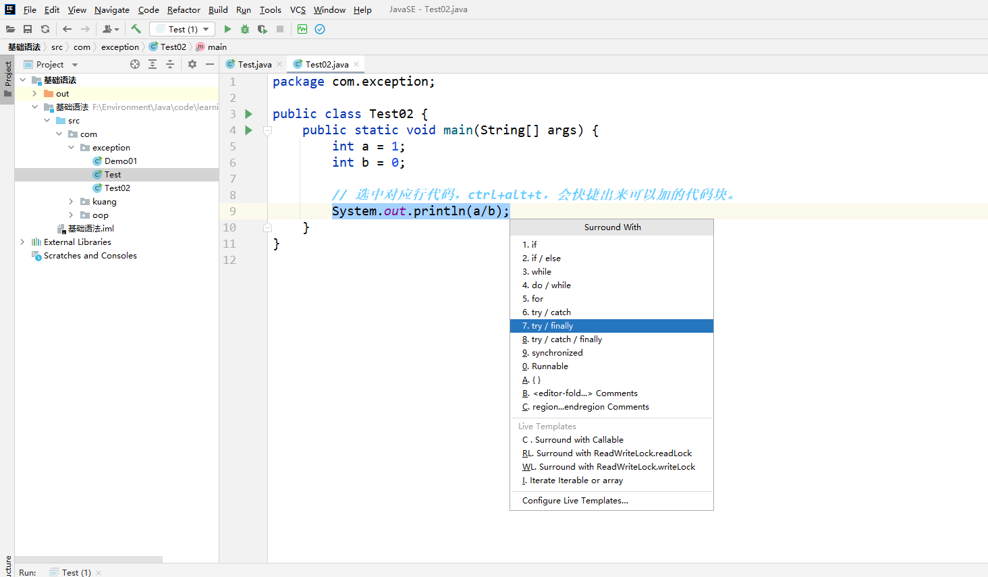Collapse the src folder
Image resolution: width=988 pixels, height=577 pixels.
pyautogui.click(x=47, y=121)
